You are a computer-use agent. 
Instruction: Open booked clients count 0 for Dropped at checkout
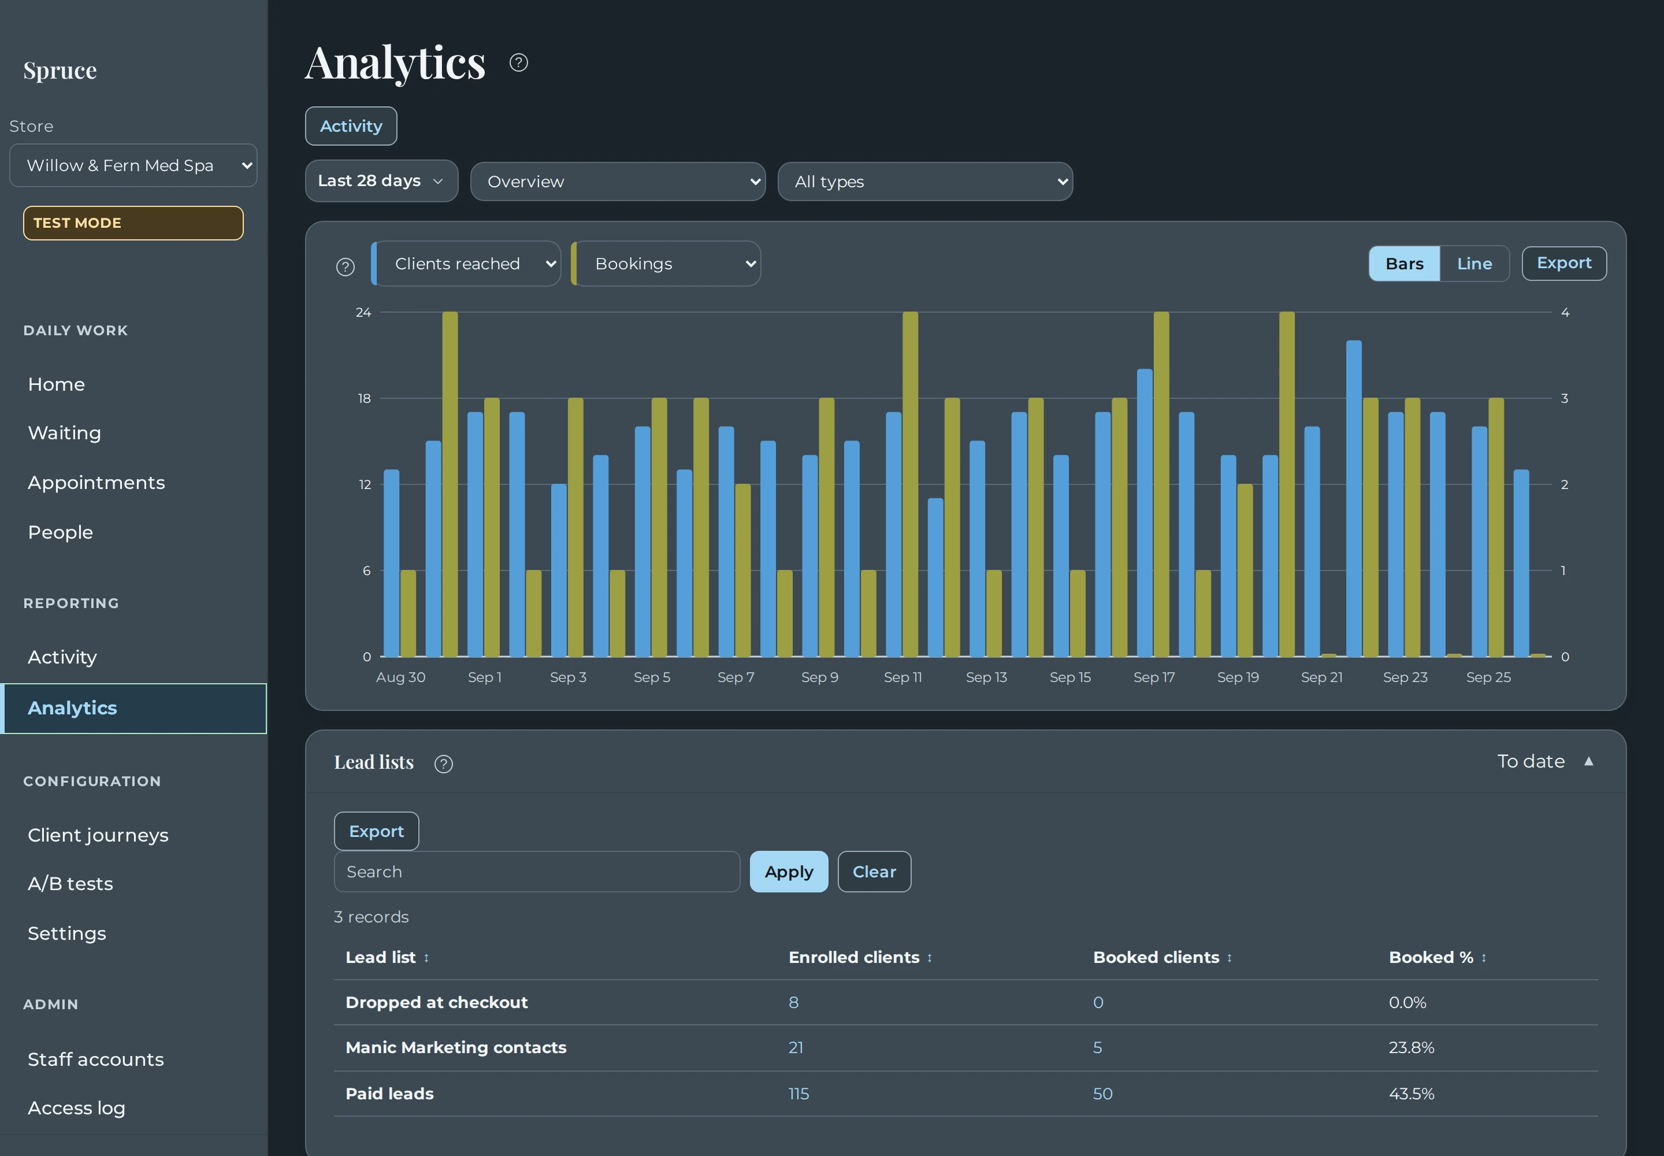coord(1098,1002)
